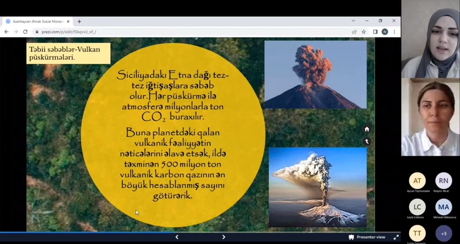Bookmark this page with the star icon
This screenshot has width=460, height=244.
(x=364, y=31)
